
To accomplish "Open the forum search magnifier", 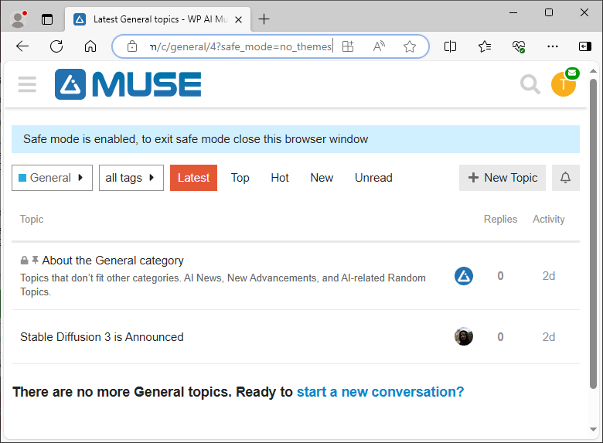I will click(530, 84).
